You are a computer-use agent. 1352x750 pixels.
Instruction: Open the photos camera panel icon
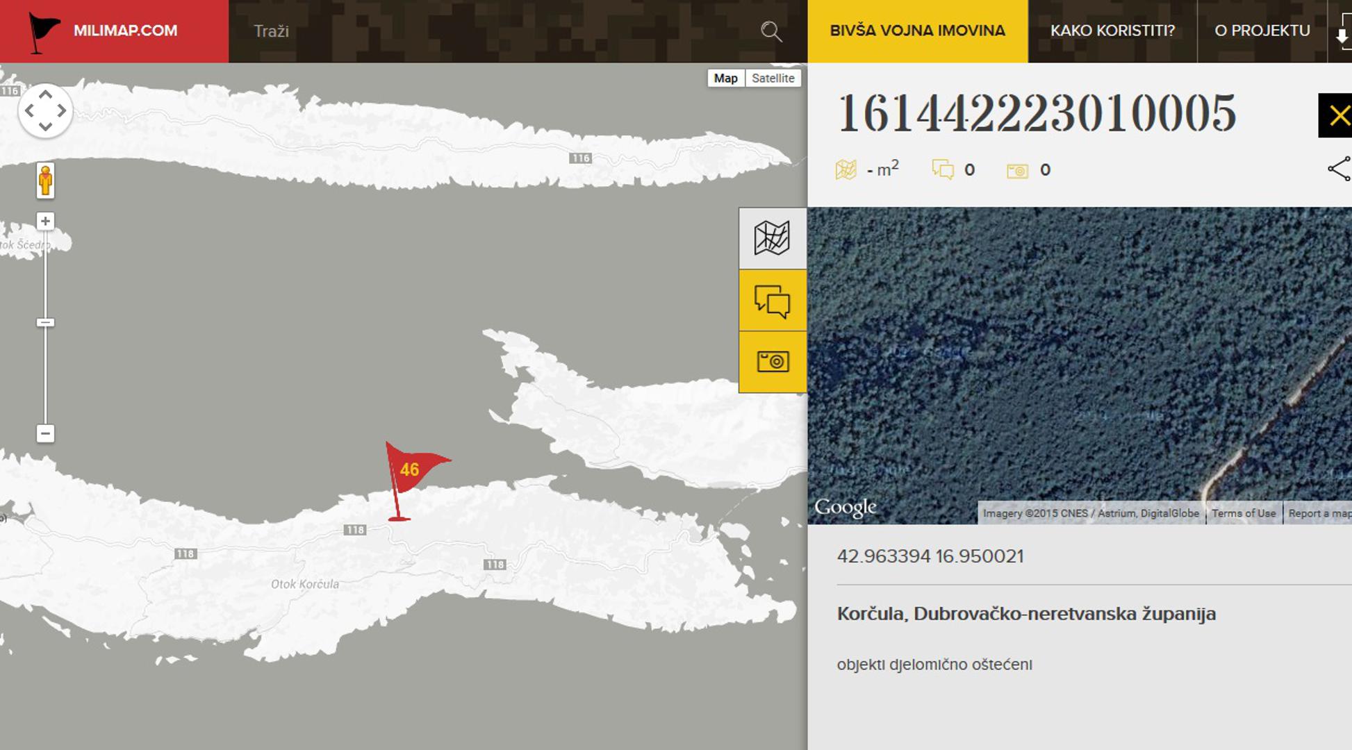(772, 362)
